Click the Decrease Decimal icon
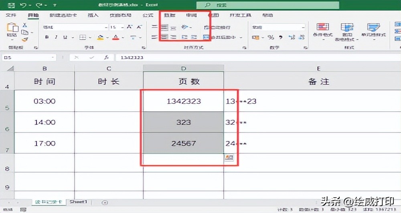Image resolution: width=401 pixels, height=213 pixels. click(x=302, y=38)
